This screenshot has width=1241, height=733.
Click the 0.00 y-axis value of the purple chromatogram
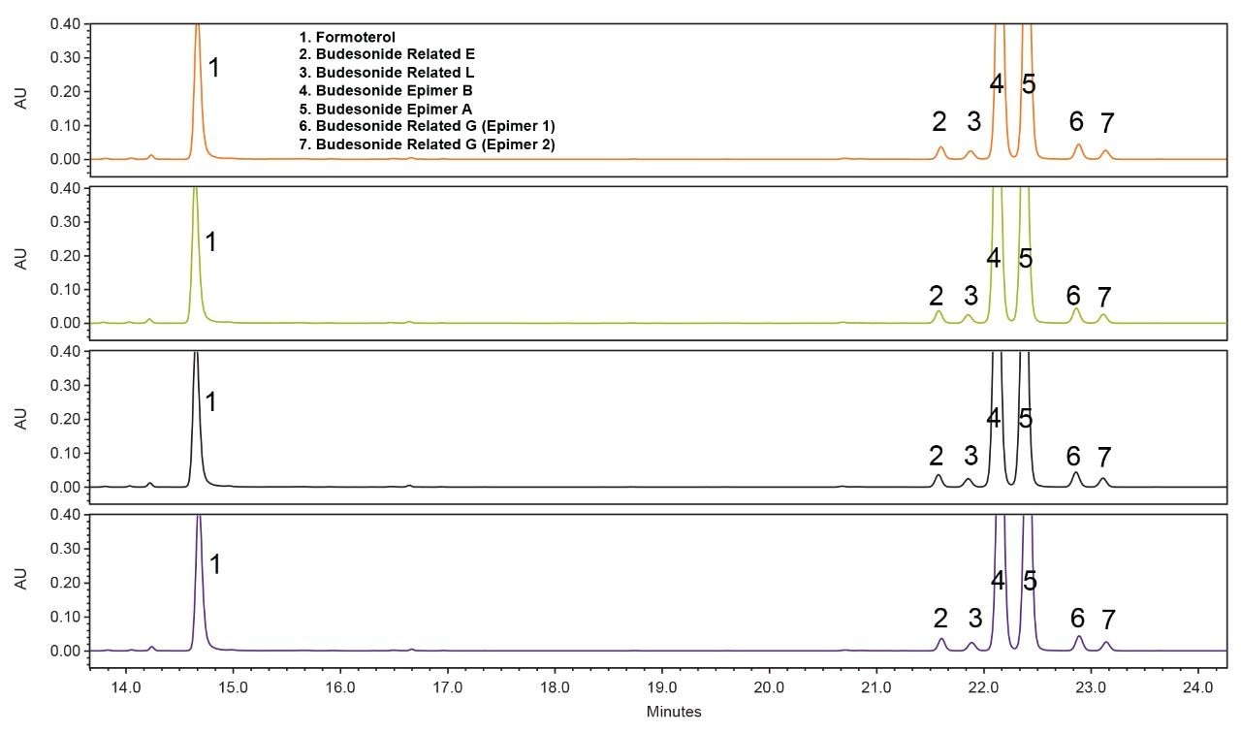(x=65, y=651)
